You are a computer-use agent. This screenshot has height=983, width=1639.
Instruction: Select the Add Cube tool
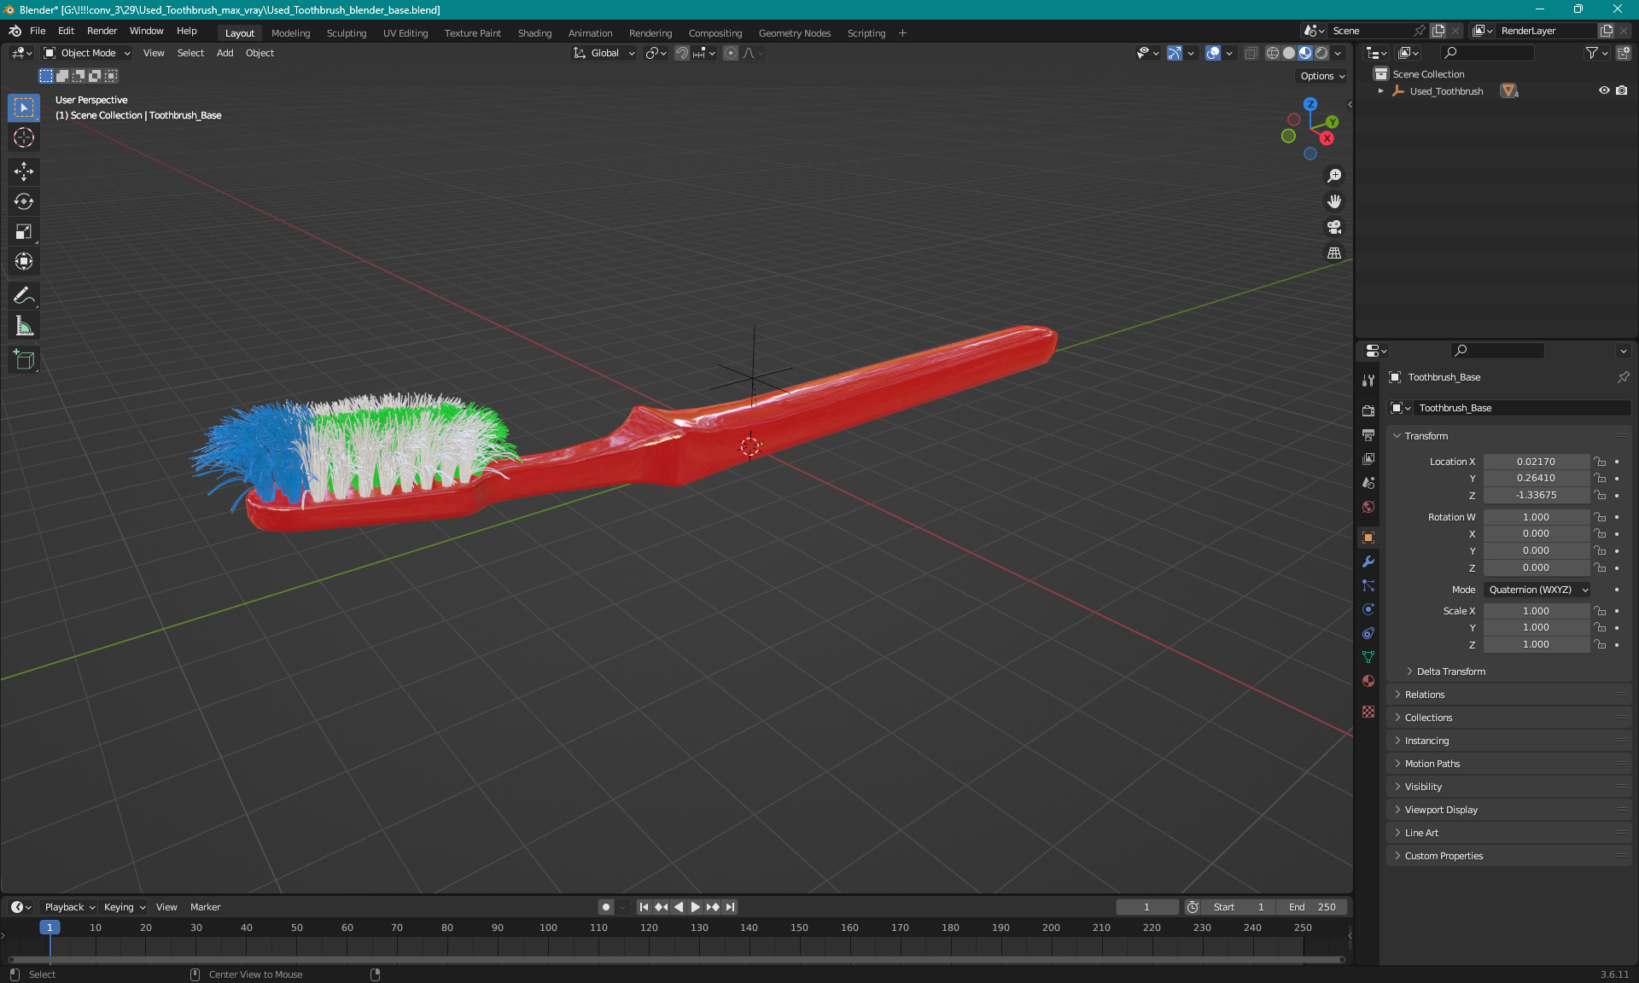point(24,360)
